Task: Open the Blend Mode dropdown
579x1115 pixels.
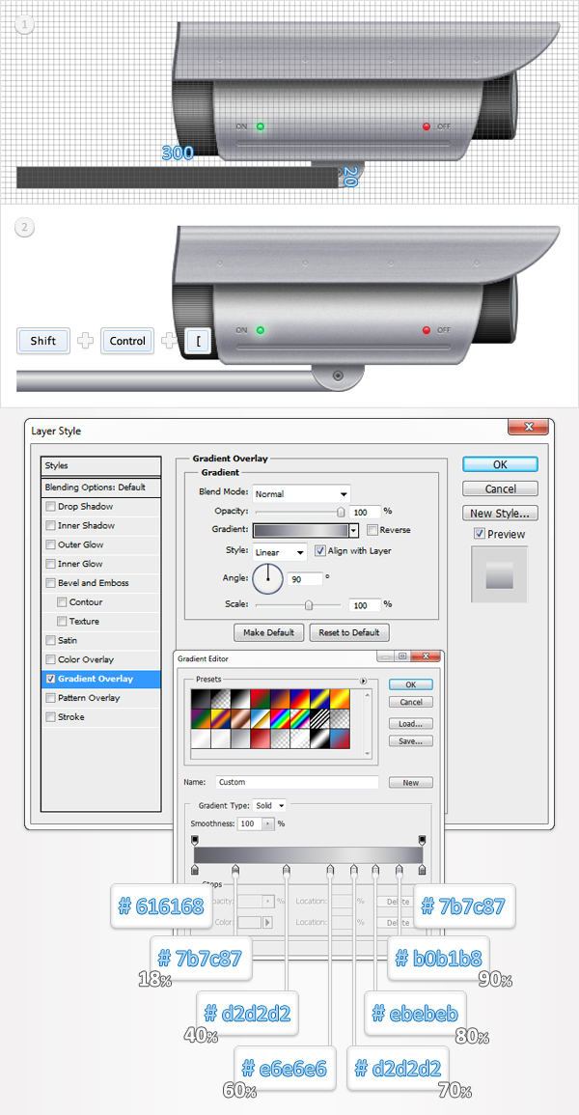Action: pos(301,493)
